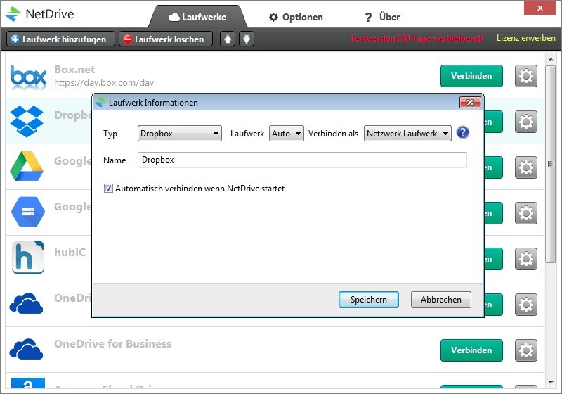This screenshot has width=562, height=394.
Task: Click the hubiC label text
Action: click(70, 253)
